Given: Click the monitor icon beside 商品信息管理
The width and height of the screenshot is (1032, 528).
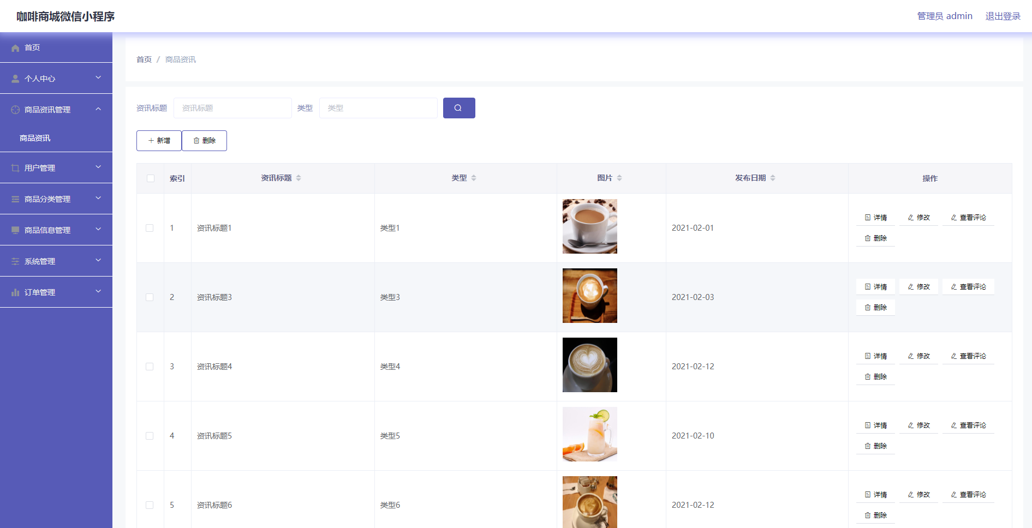Looking at the screenshot, I should point(15,231).
